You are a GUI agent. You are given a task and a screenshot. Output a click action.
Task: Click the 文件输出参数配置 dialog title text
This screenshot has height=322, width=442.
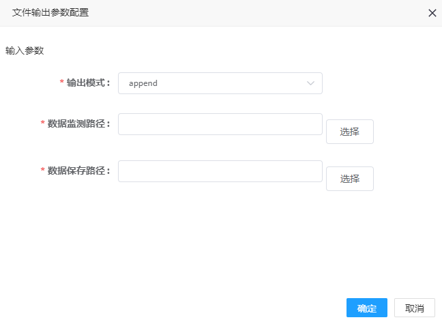click(50, 13)
